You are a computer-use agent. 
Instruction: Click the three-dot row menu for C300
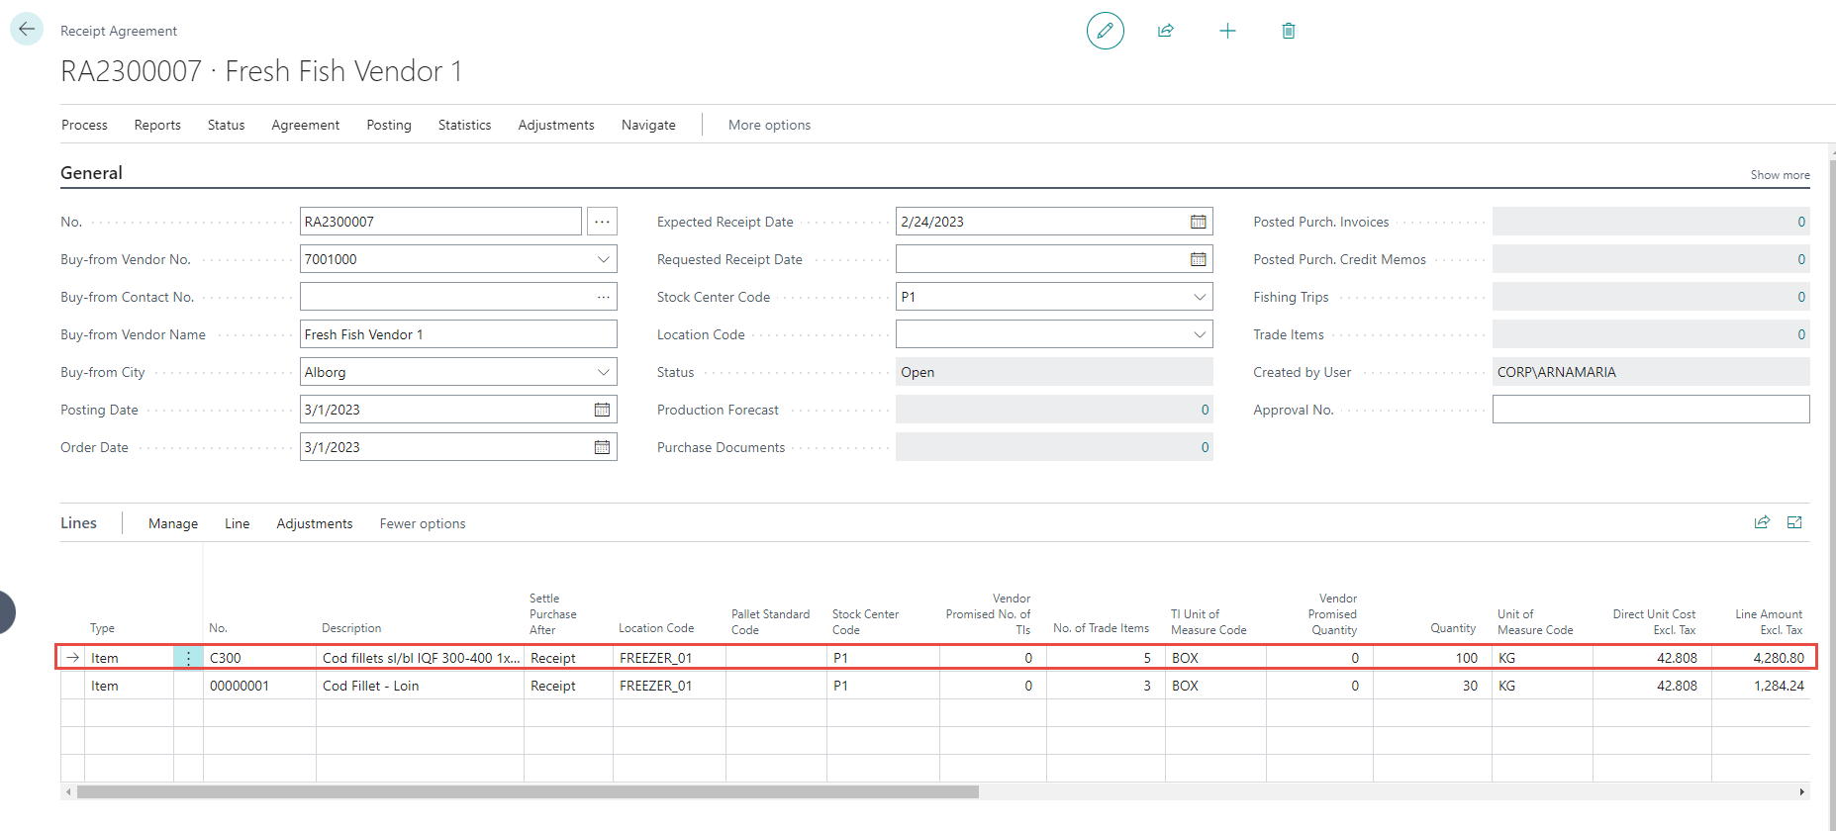(188, 658)
